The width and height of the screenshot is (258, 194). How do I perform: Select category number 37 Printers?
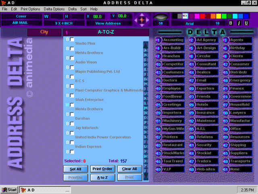(170, 137)
